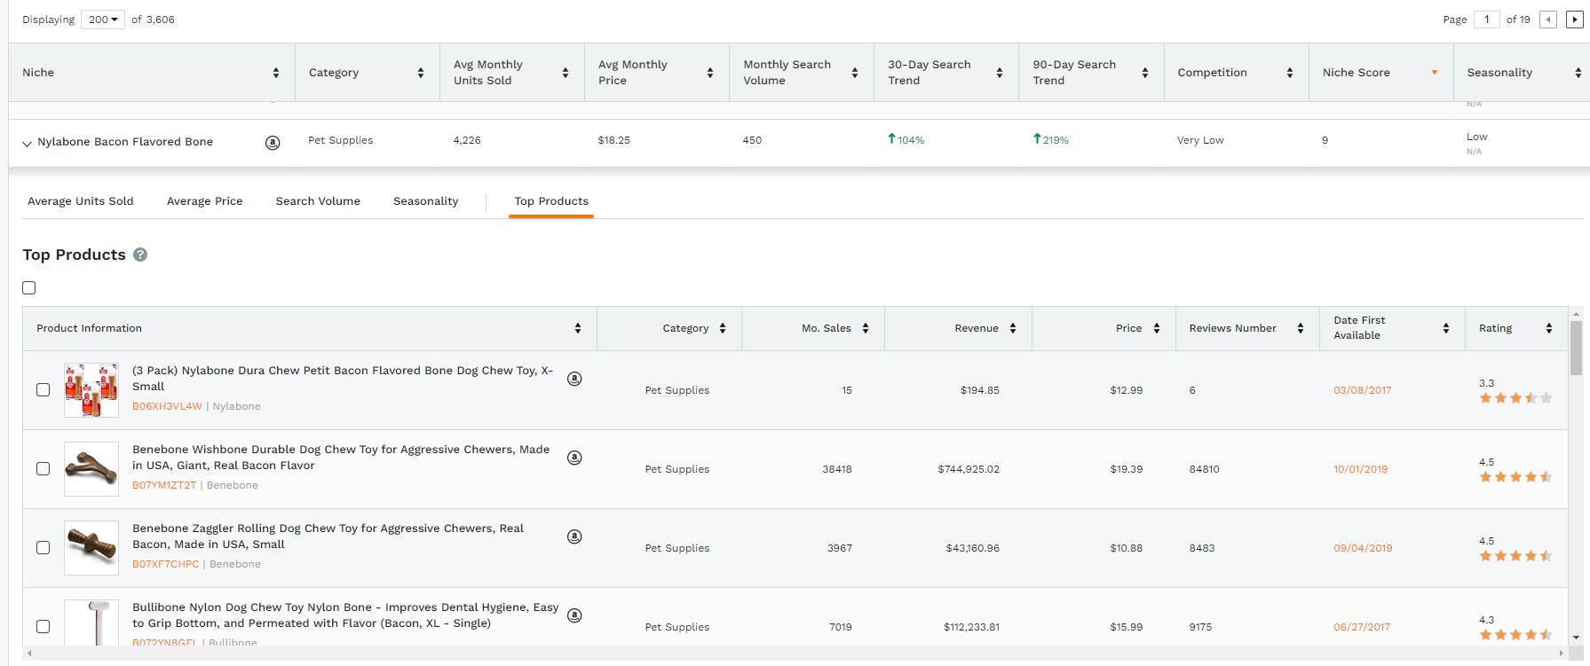This screenshot has height=666, width=1590.
Task: Sort by the Category column in niche table
Action: coord(421,73)
